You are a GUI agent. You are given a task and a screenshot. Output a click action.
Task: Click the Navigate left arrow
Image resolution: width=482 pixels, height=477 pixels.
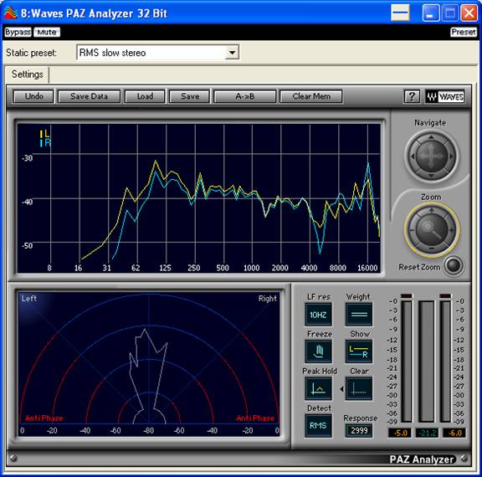pyautogui.click(x=413, y=156)
